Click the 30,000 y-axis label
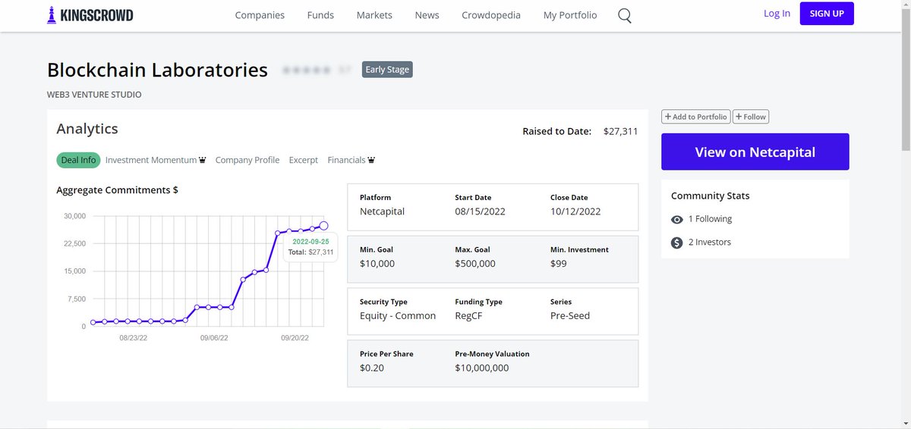 [x=74, y=216]
